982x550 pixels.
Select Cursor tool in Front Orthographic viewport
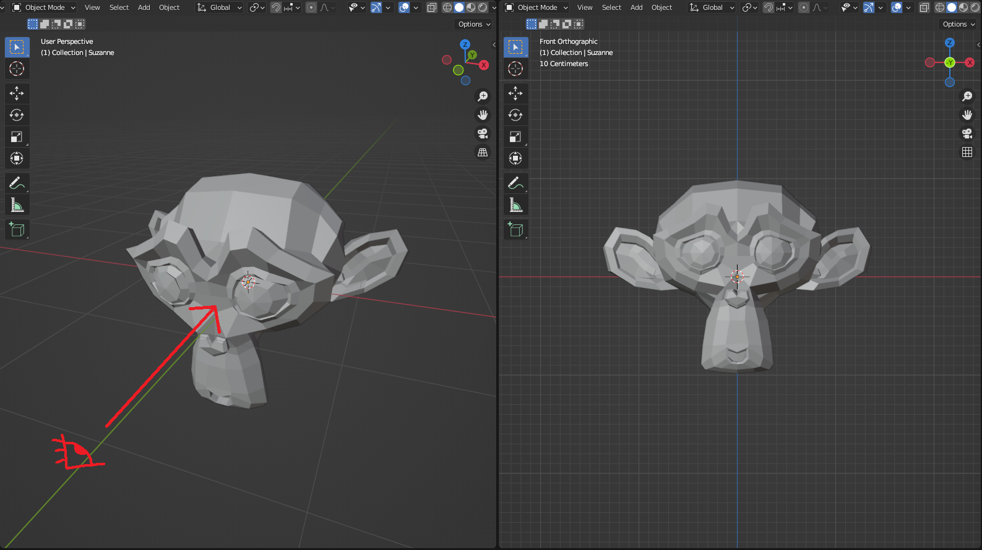coord(515,69)
